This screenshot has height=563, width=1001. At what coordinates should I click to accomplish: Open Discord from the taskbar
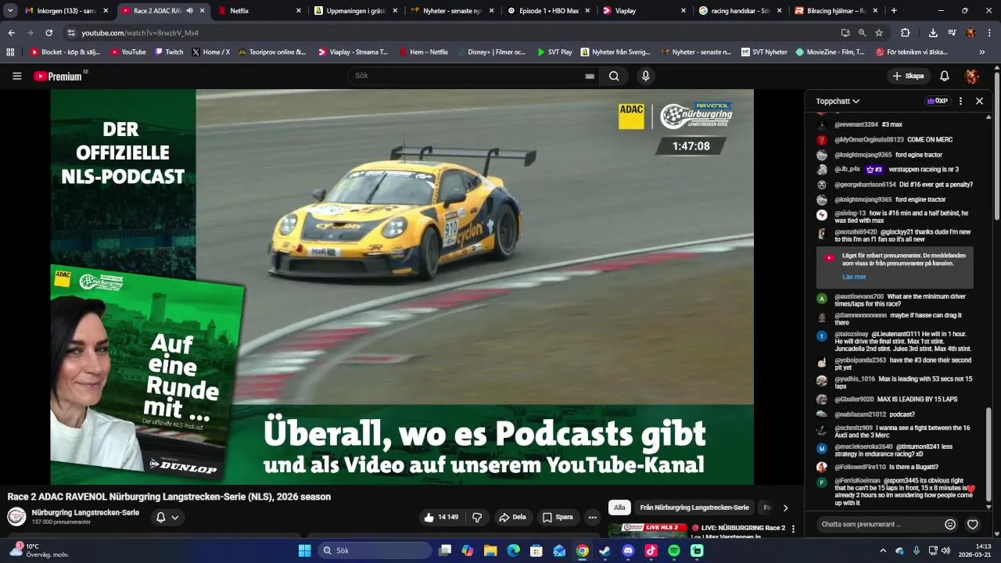(x=628, y=550)
